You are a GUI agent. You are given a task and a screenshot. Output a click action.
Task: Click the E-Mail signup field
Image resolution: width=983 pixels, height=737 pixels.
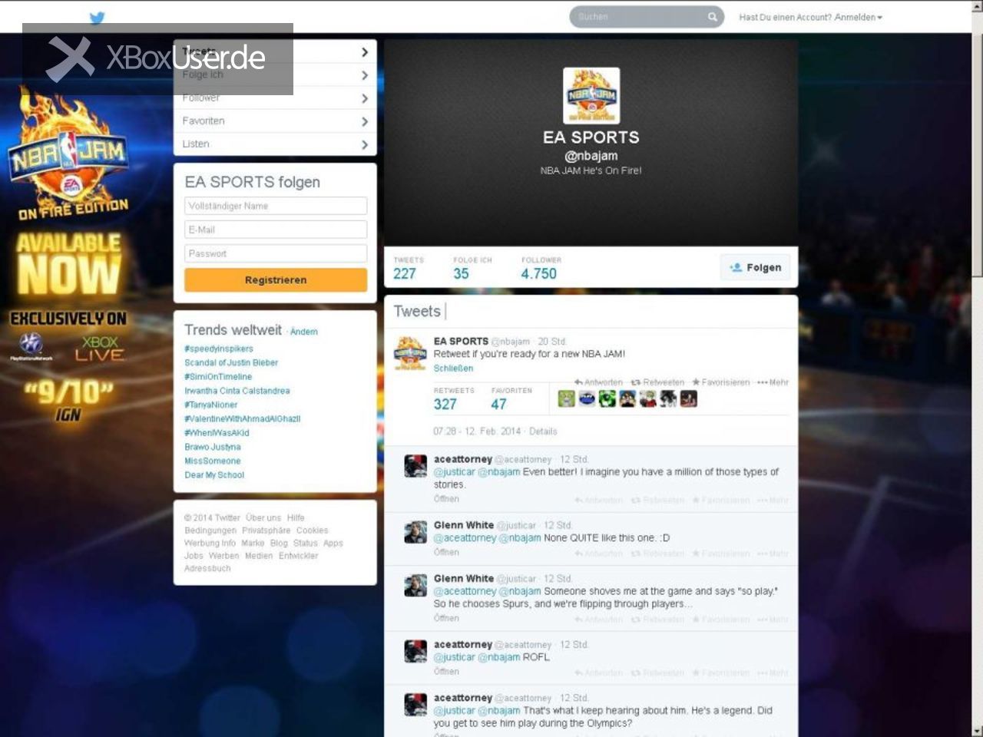click(x=276, y=230)
